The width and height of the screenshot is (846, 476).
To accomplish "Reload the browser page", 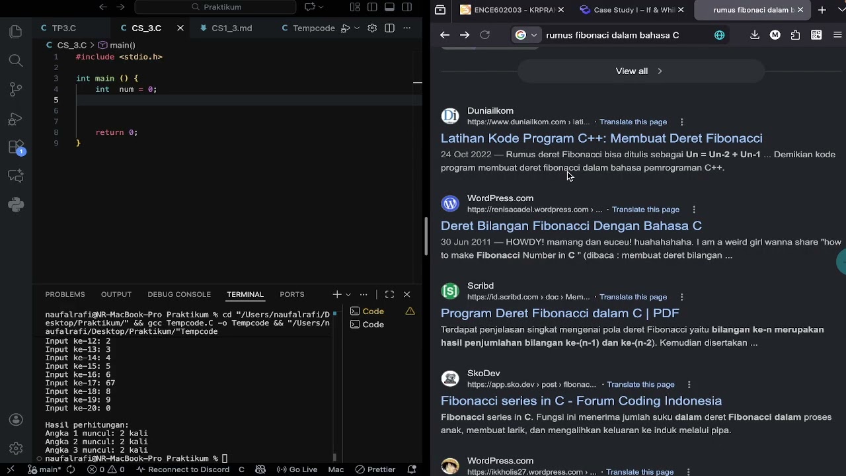I will click(x=484, y=35).
